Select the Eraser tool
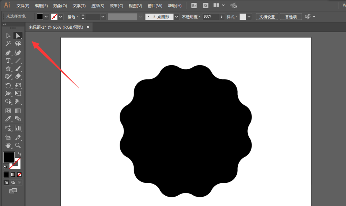This screenshot has width=346, height=206. point(18,76)
